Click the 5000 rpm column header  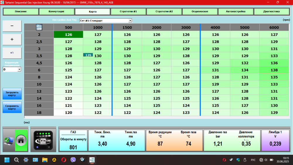click(x=245, y=28)
